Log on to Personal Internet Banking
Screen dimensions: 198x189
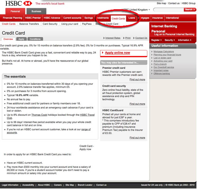click(x=174, y=34)
